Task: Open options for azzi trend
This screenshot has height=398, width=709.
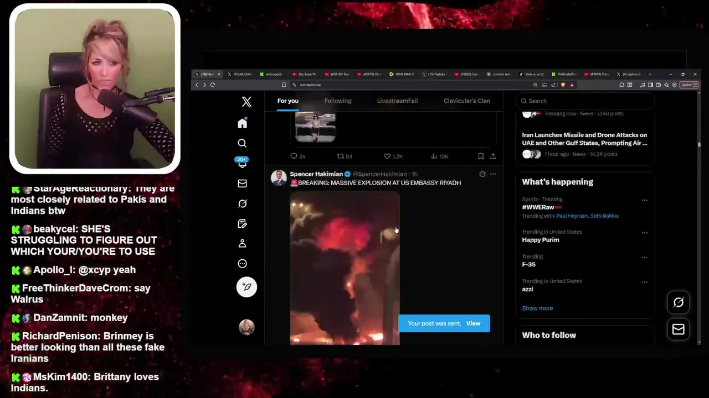Action: click(x=644, y=282)
